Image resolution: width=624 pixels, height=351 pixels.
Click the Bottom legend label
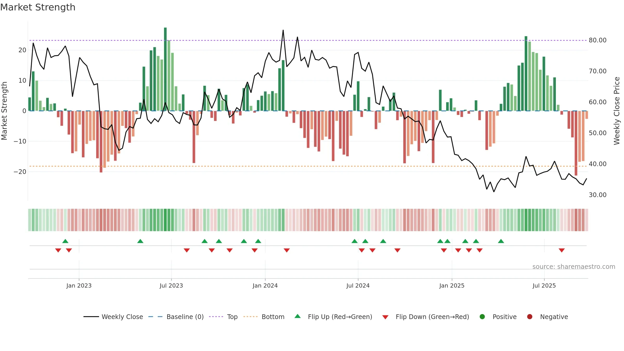coord(273,317)
